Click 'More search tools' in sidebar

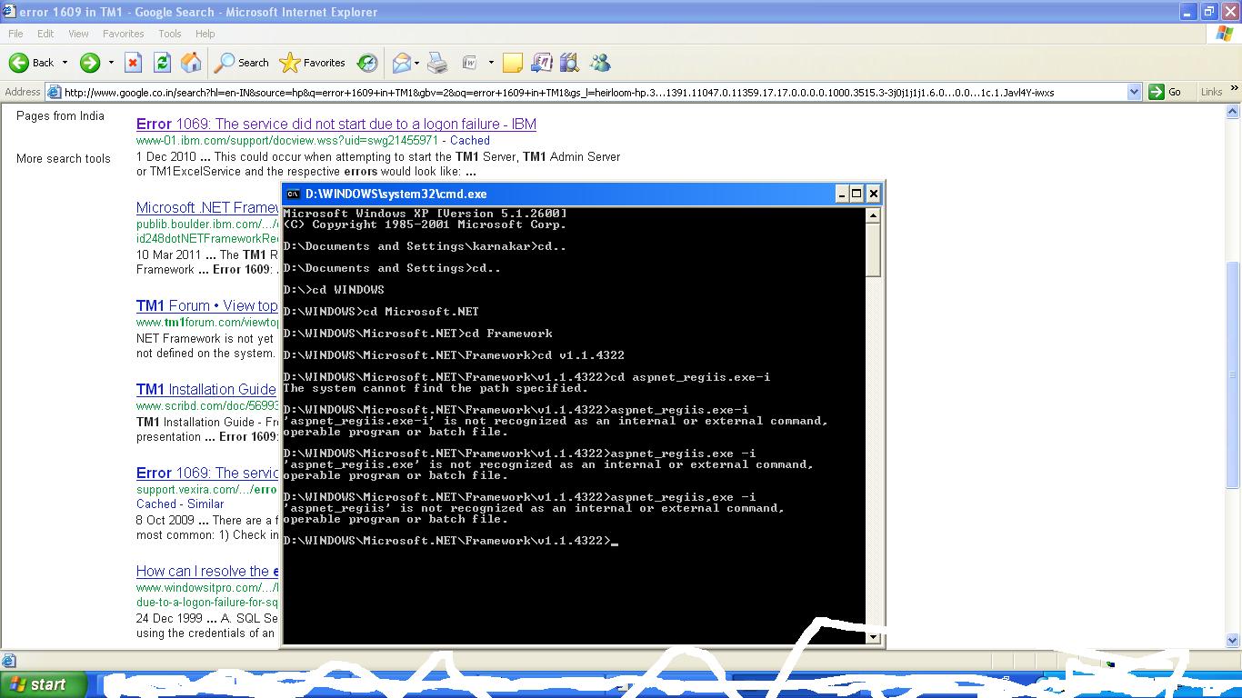tap(63, 158)
